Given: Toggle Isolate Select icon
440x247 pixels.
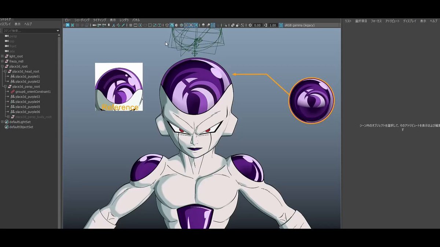Looking at the screenshot, I should pos(225,25).
